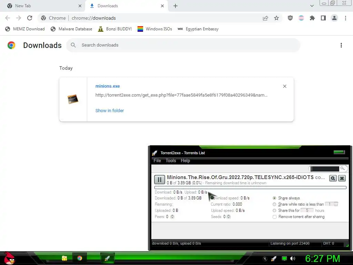353x265 pixels.
Task: Select Share while ratio is less than
Action: (274, 204)
